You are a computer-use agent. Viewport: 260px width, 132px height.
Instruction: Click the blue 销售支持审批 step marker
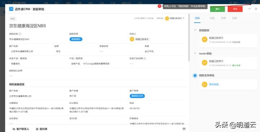coord(195,75)
